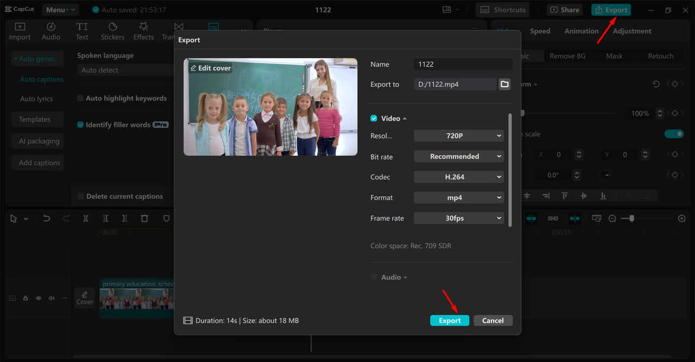Click the Split clip tool
This screenshot has width=695, height=362.
click(86, 218)
